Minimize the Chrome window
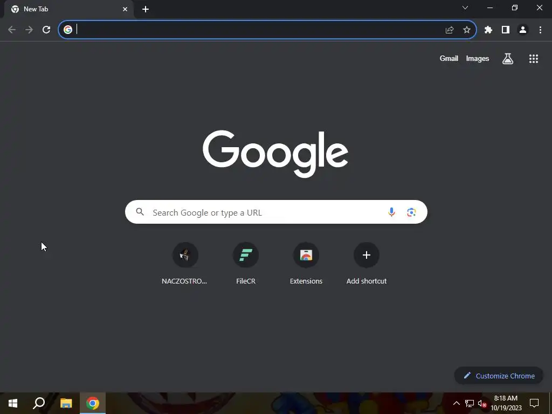The image size is (552, 414). 489,8
